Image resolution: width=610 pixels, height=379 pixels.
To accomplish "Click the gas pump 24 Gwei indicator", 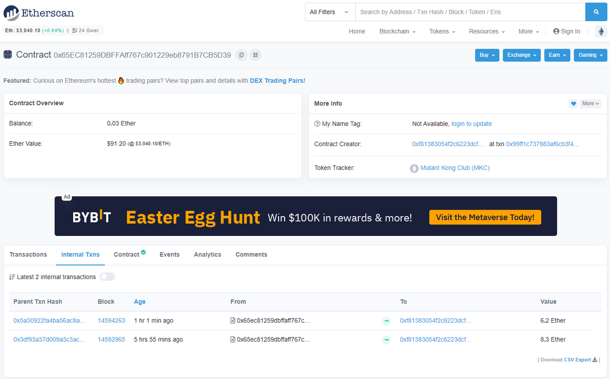I will click(x=86, y=30).
